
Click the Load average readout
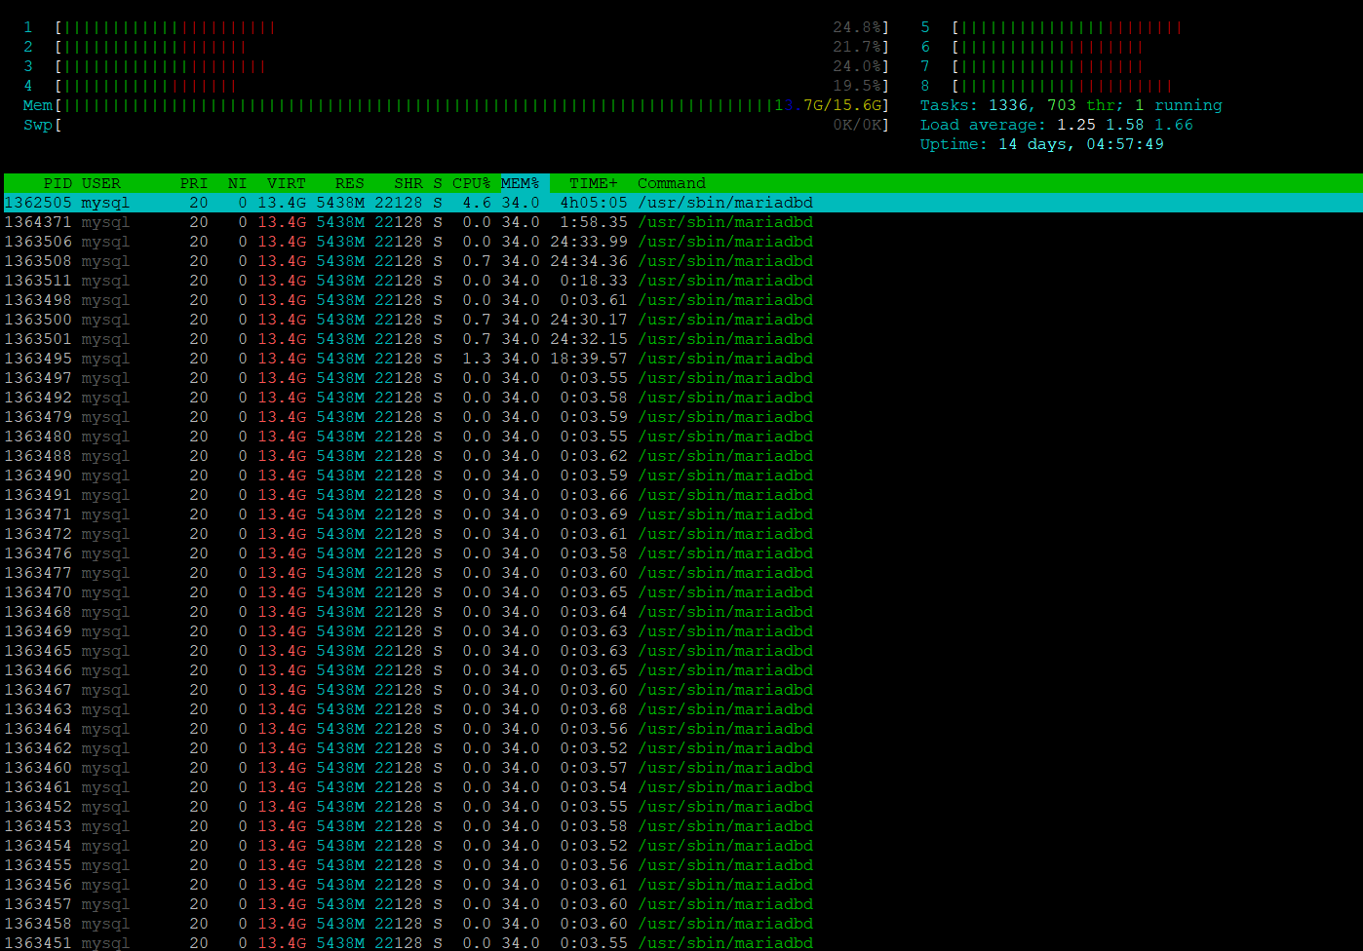pyautogui.click(x=1056, y=125)
